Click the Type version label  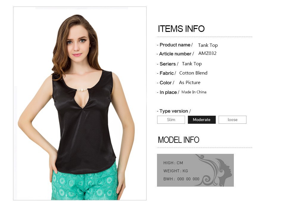tap(174, 111)
